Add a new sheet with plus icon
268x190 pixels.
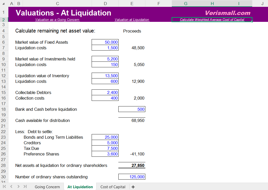(x=133, y=187)
